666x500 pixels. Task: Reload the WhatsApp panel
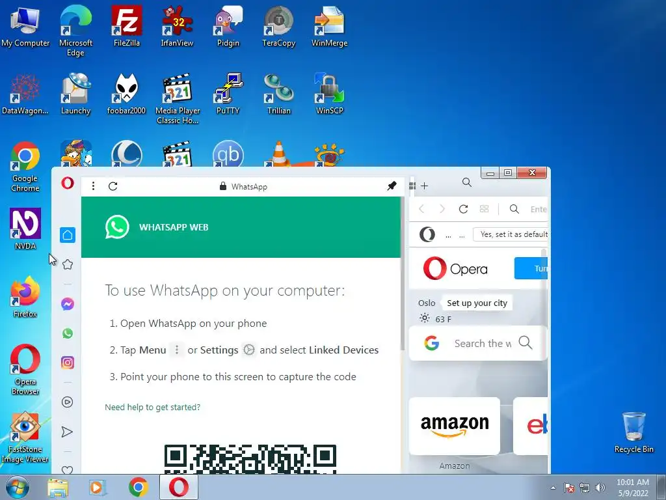pos(113,186)
